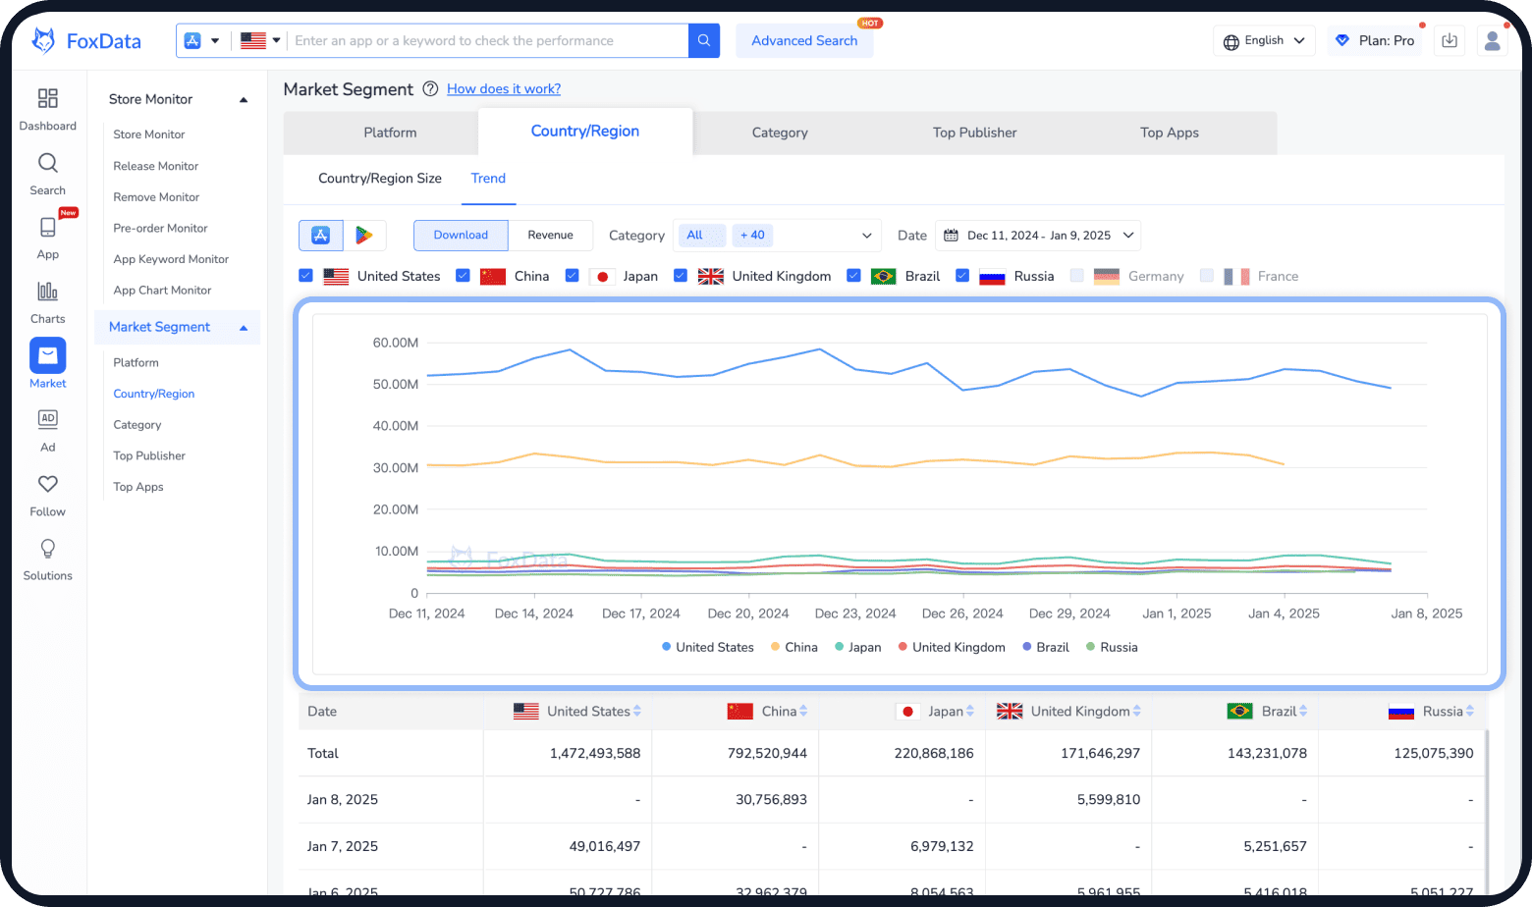
Task: Toggle Russia series in chart legend
Action: click(1111, 647)
